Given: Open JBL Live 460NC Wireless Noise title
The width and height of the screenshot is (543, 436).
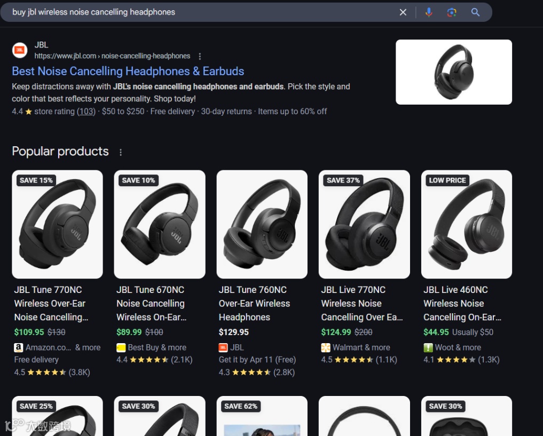Looking at the screenshot, I should [x=462, y=304].
